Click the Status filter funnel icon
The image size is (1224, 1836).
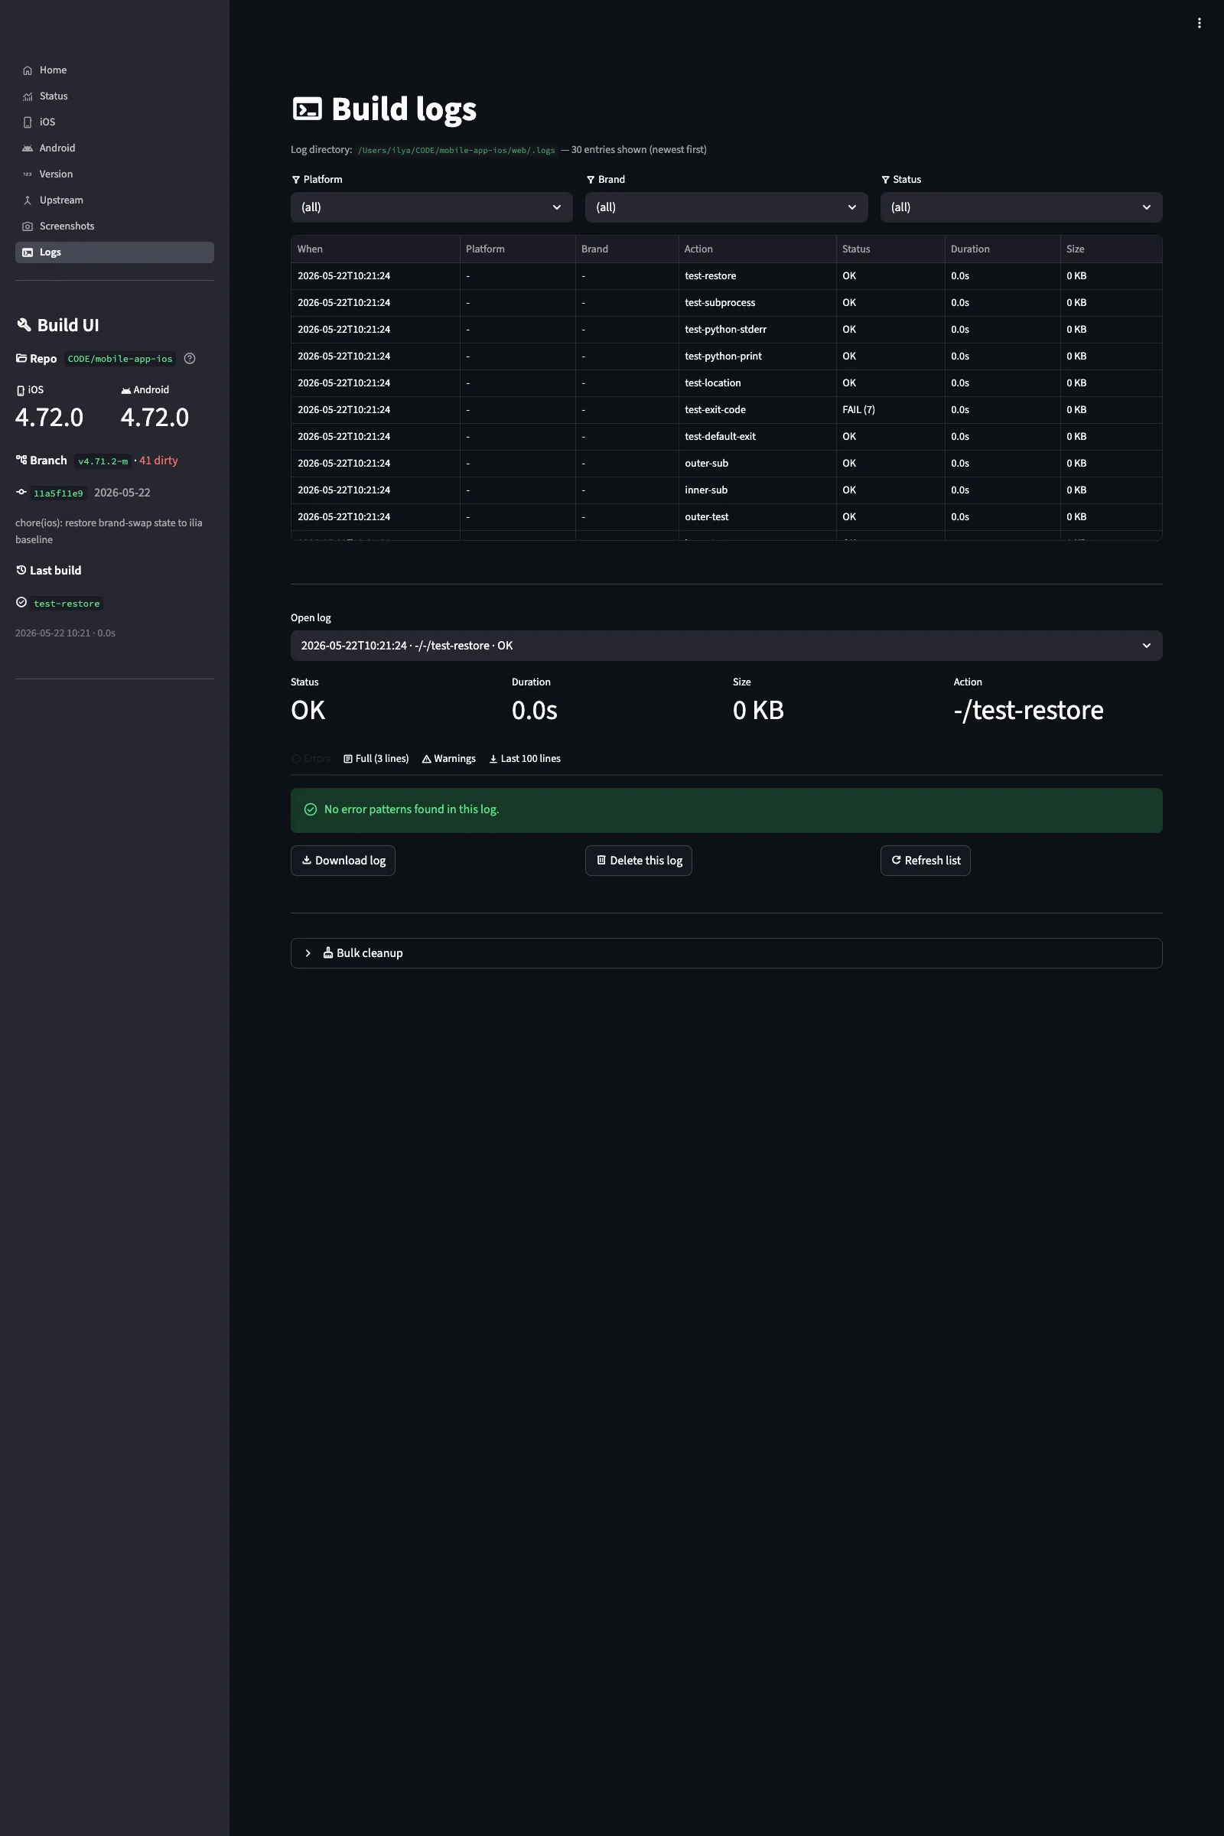point(885,180)
